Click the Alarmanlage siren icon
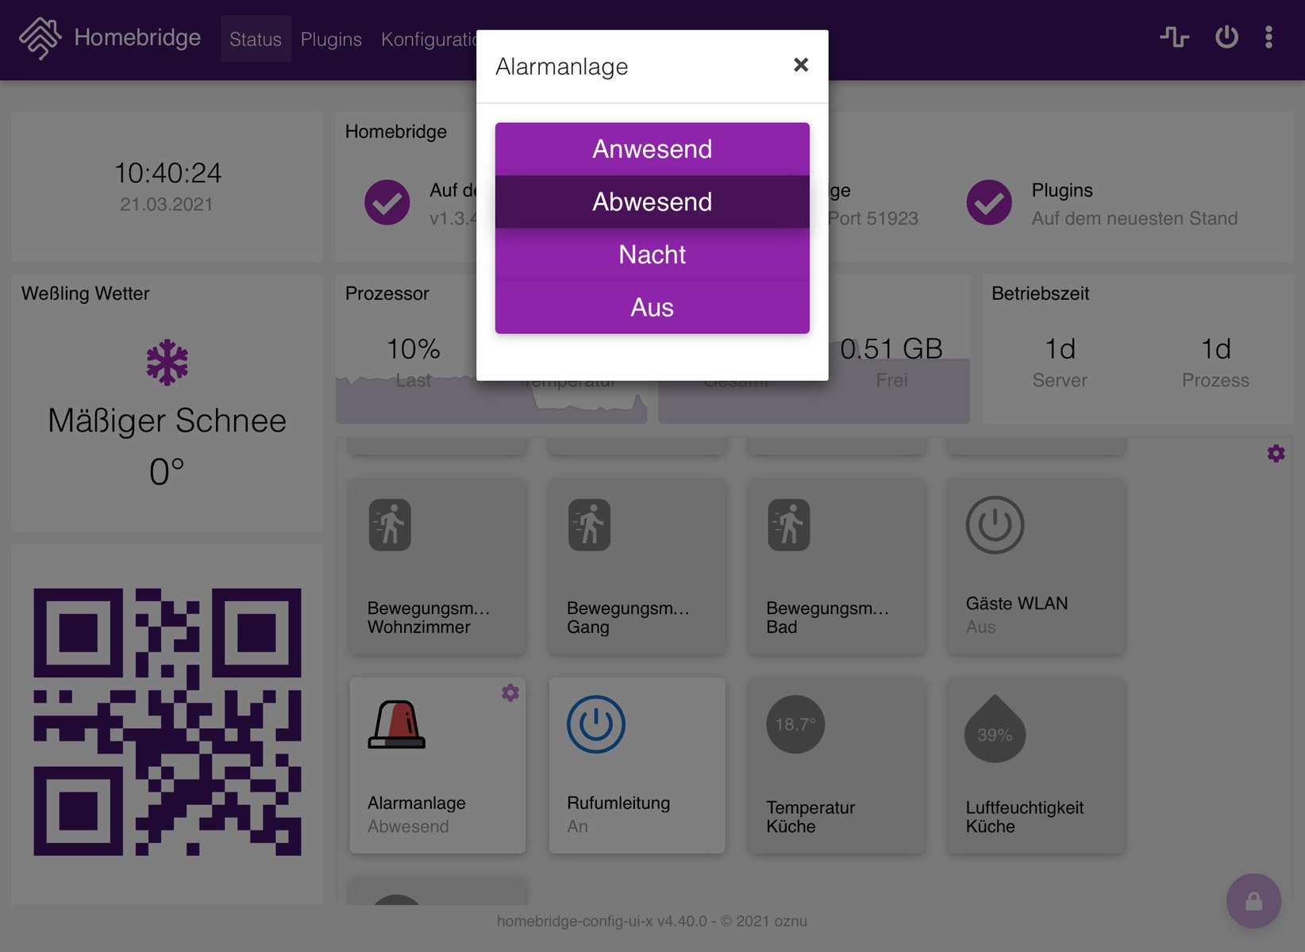This screenshot has width=1305, height=952. point(397,724)
